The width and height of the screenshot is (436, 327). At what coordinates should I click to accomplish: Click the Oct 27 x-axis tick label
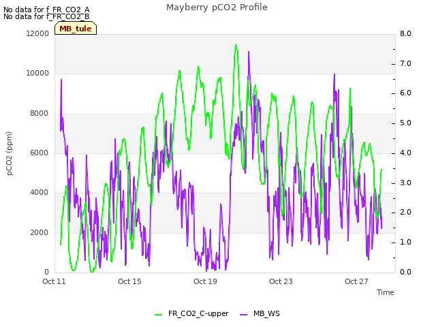pos(356,281)
